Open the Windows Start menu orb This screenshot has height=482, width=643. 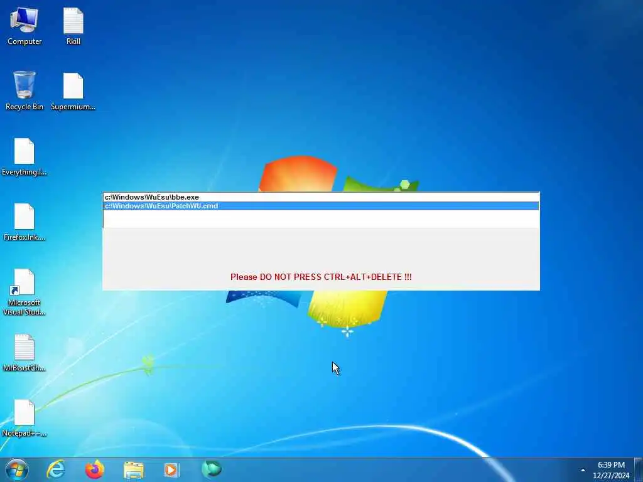click(17, 469)
